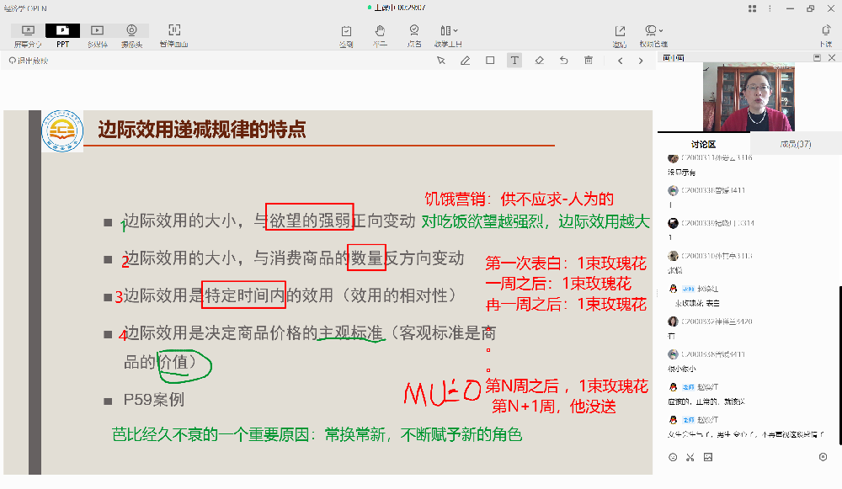Expand the teaching tools dropdown
Viewport: 842px width, 489px height.
(447, 35)
